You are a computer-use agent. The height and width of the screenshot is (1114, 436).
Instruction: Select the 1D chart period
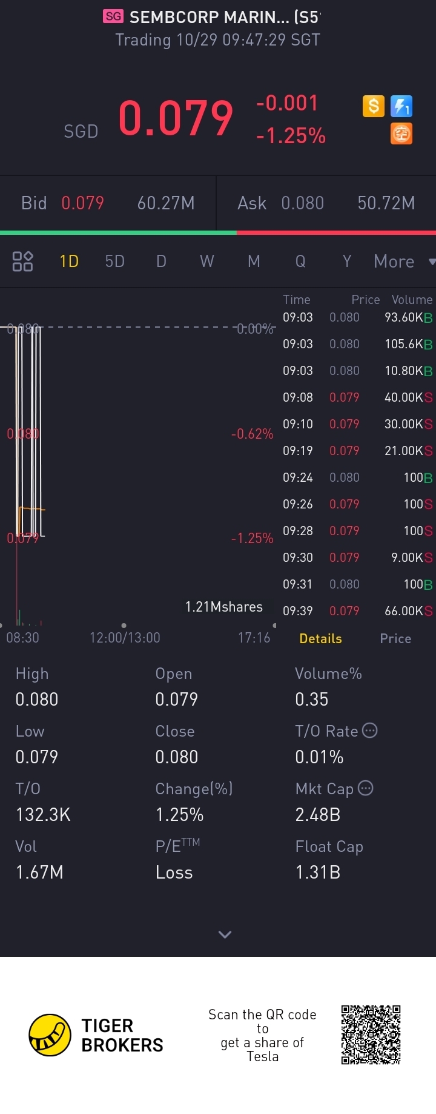click(69, 262)
